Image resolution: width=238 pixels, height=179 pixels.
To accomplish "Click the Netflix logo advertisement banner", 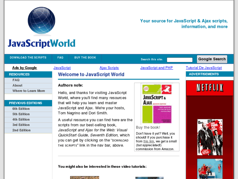I will click(x=210, y=88).
